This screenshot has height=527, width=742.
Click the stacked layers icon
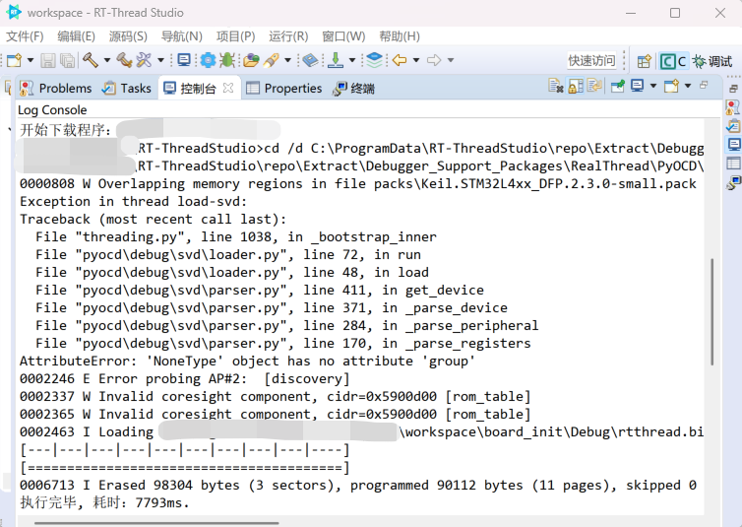point(374,60)
